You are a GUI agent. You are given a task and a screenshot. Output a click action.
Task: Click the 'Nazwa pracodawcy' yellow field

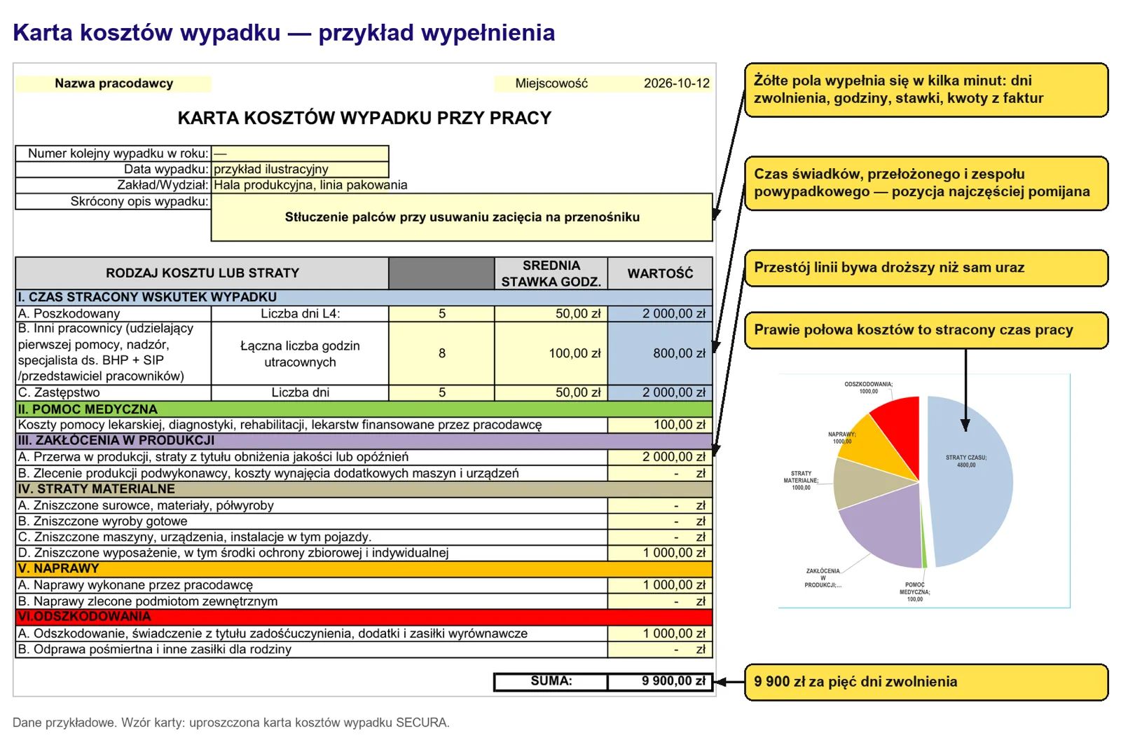pos(114,83)
